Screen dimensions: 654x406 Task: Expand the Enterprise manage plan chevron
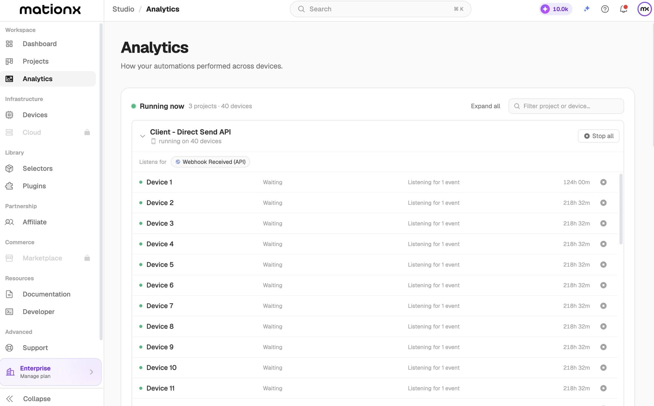pyautogui.click(x=91, y=372)
